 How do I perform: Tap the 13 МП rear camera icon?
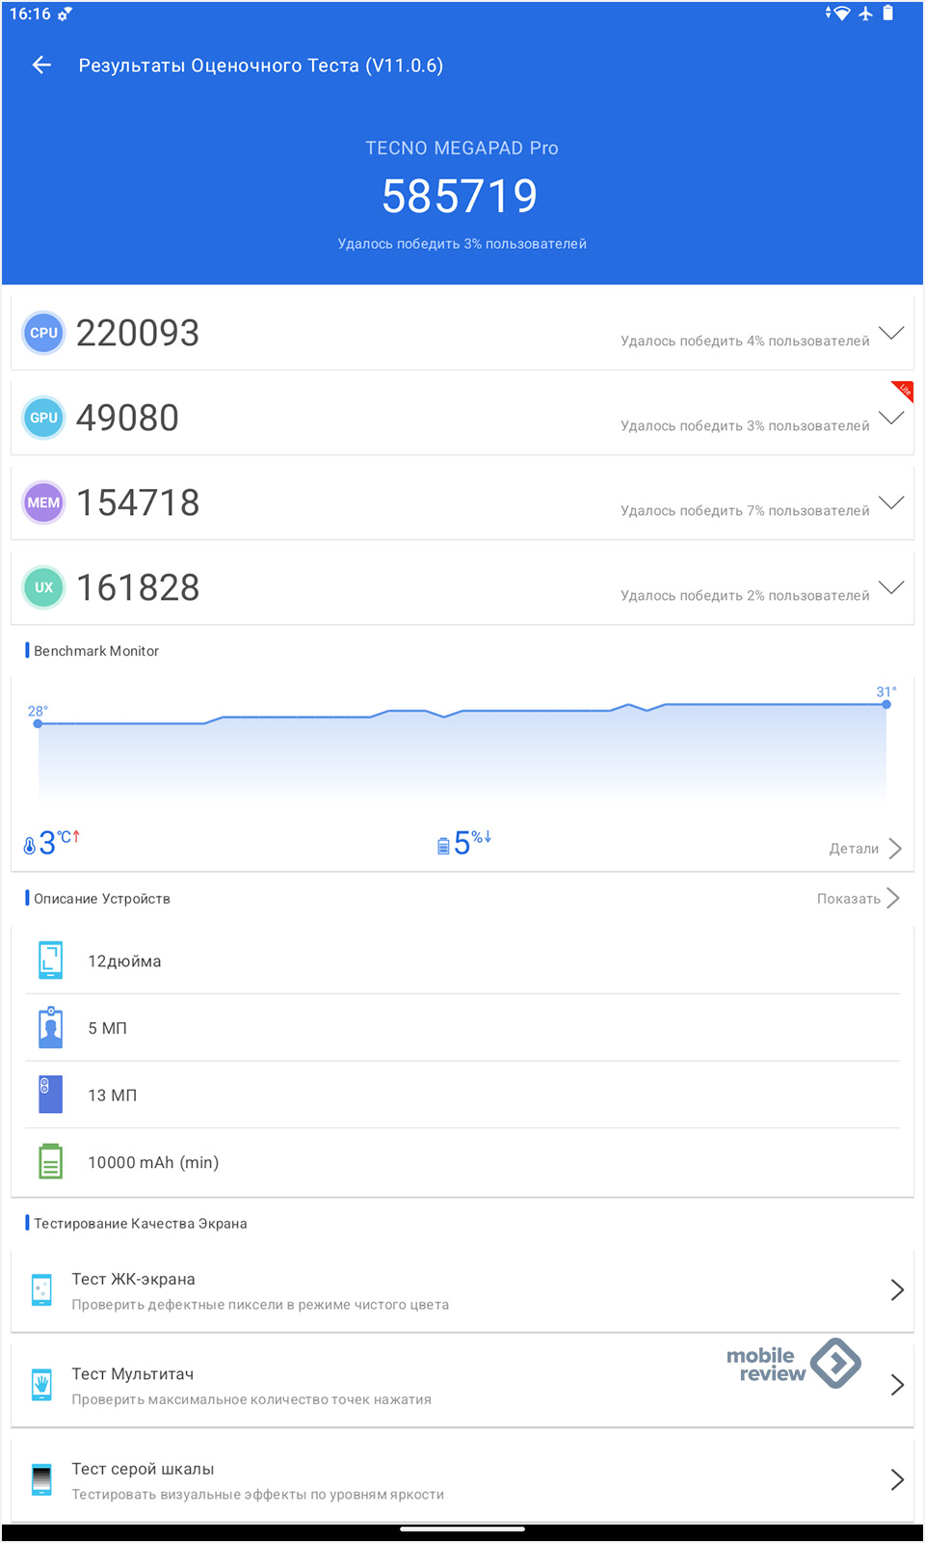(x=50, y=1095)
